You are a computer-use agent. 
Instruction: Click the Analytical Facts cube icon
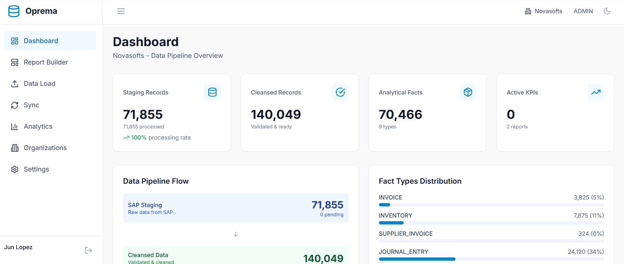pos(468,92)
